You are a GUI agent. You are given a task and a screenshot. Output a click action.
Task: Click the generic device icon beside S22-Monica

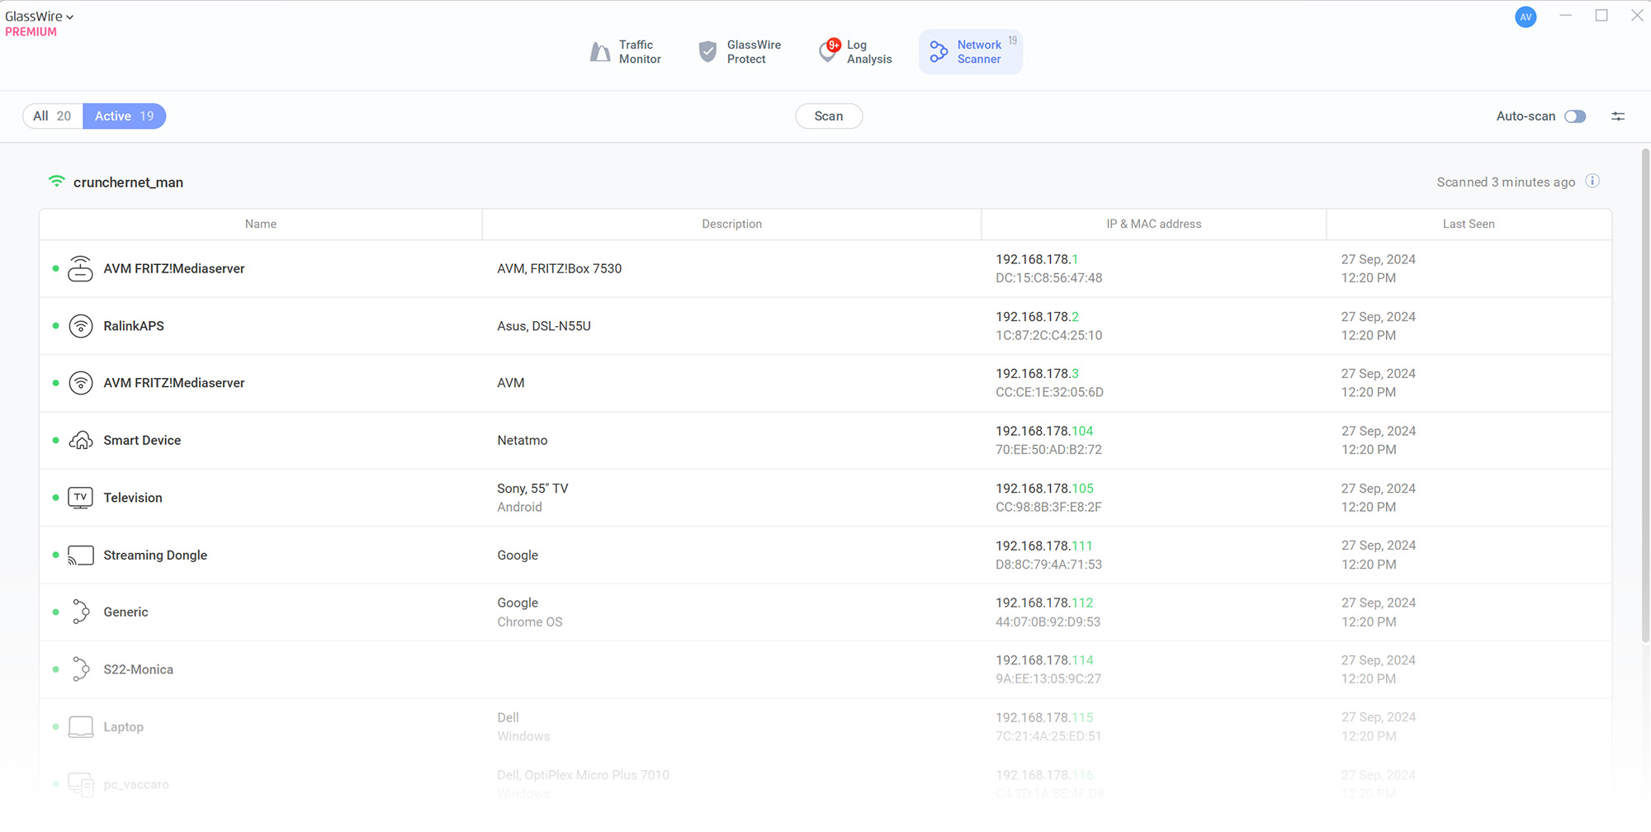(80, 669)
